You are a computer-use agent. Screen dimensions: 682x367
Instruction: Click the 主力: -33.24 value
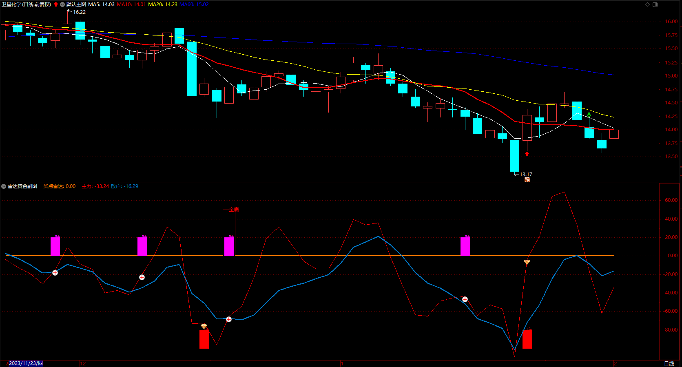(x=95, y=186)
